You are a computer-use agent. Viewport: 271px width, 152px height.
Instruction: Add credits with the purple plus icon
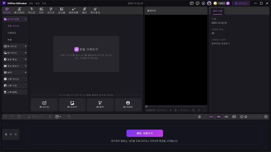pos(228,3)
